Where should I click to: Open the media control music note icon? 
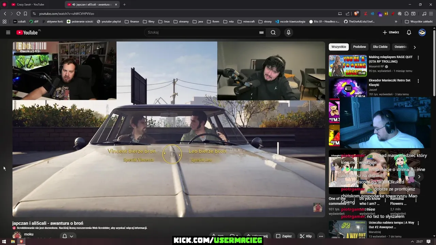click(x=424, y=14)
